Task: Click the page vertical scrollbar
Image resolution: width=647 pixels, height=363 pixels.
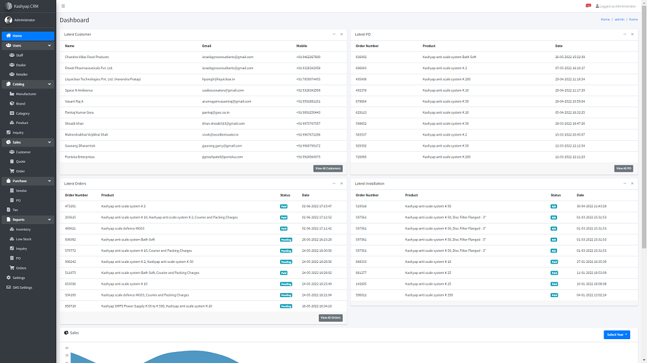Action: (x=644, y=129)
